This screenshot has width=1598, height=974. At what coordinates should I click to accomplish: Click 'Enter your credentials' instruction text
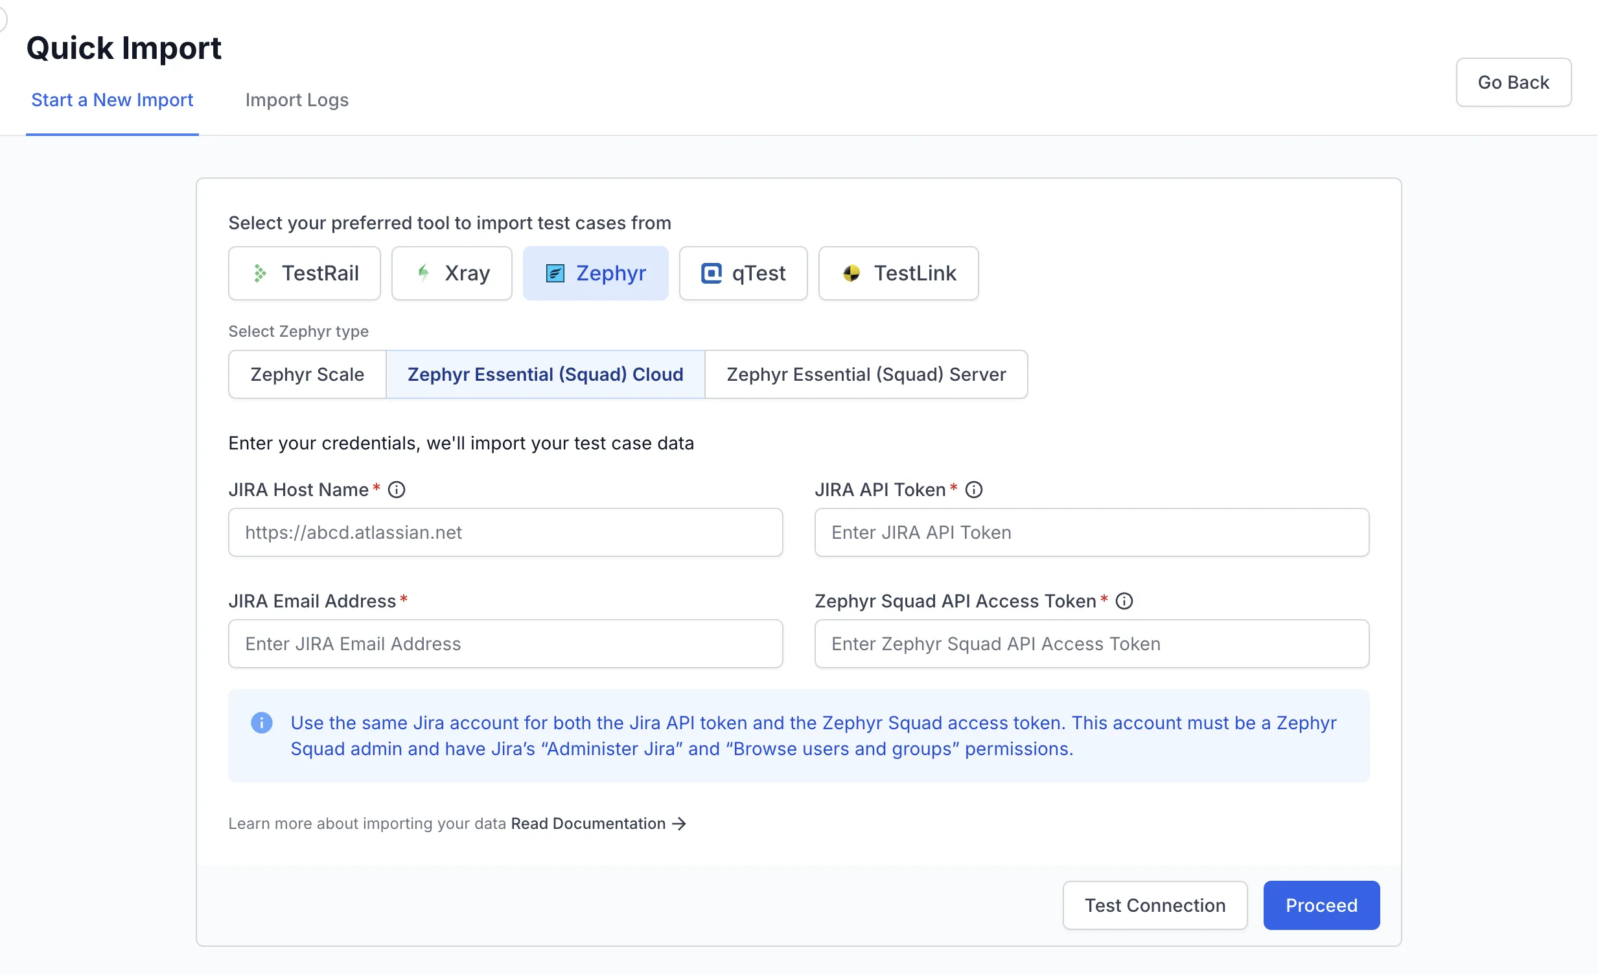point(461,443)
